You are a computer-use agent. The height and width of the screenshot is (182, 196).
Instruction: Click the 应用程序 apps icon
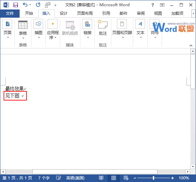point(53,24)
